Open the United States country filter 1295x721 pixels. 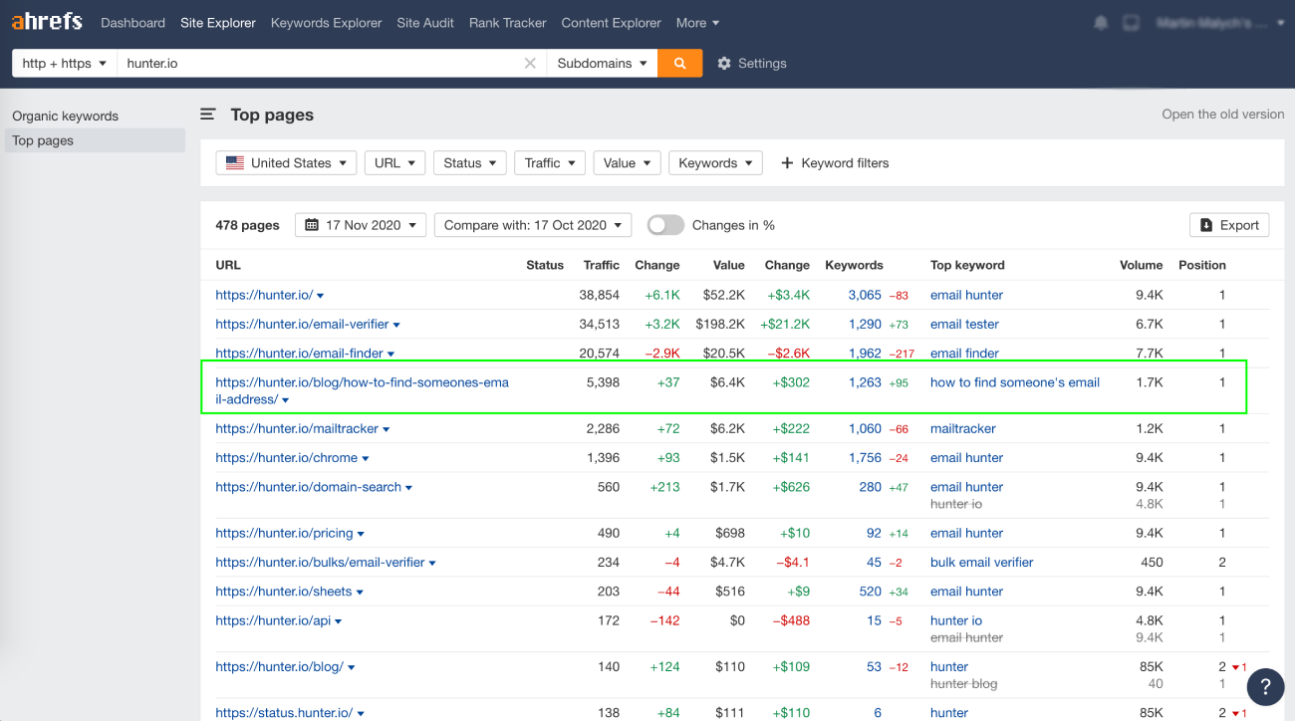point(286,163)
